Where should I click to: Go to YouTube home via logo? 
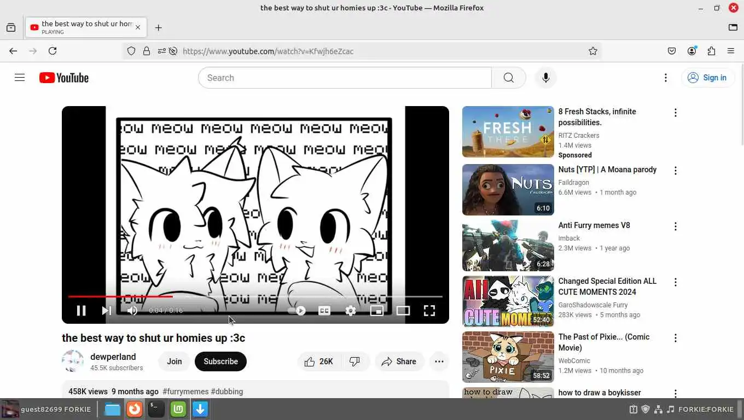64,78
